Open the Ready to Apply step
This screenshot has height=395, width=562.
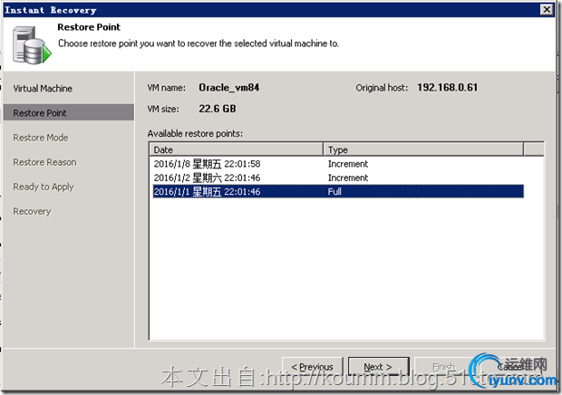click(x=44, y=187)
